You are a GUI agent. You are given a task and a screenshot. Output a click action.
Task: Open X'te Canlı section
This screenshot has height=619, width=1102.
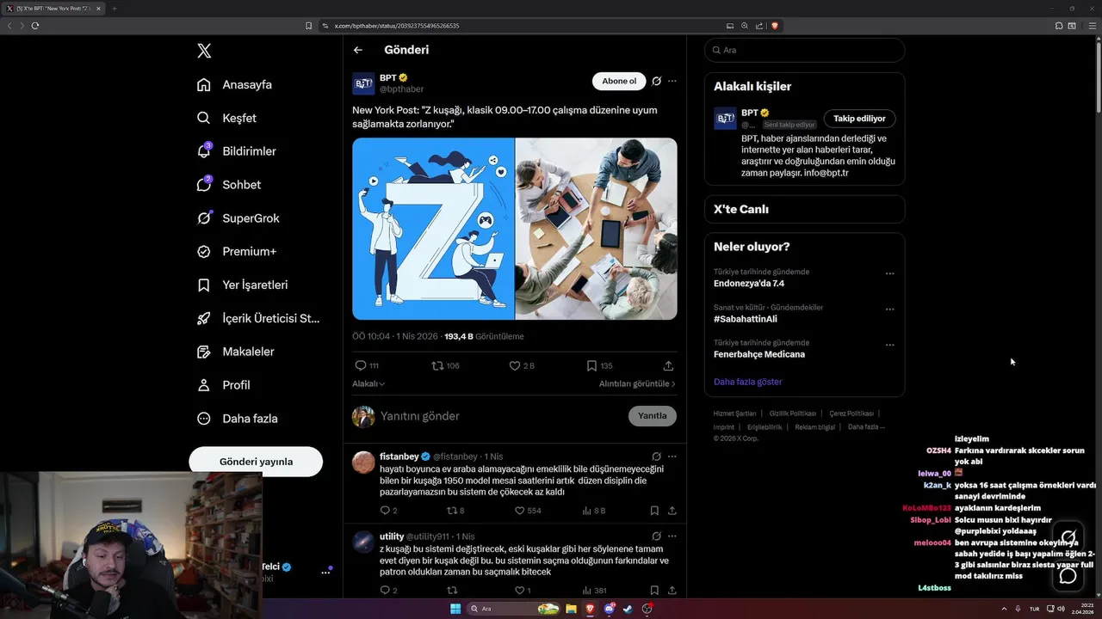point(804,209)
